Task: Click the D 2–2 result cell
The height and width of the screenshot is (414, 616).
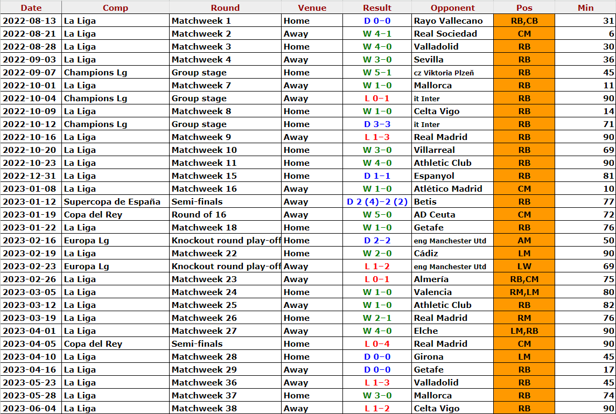Action: pos(377,241)
